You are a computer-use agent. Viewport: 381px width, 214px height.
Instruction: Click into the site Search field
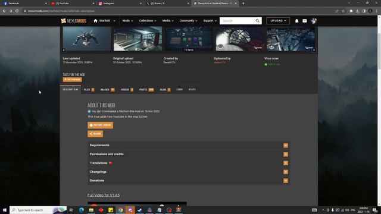click(x=238, y=21)
